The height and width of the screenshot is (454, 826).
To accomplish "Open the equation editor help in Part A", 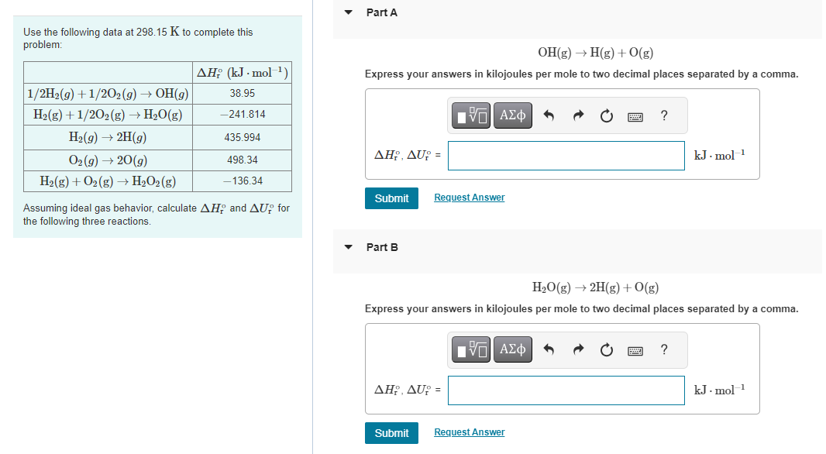I will 663,115.
